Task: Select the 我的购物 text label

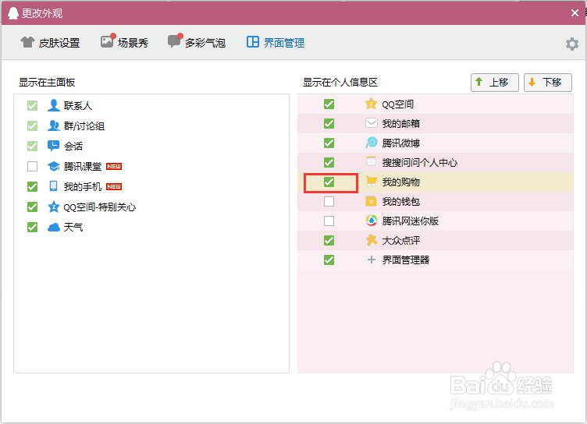Action: [401, 182]
